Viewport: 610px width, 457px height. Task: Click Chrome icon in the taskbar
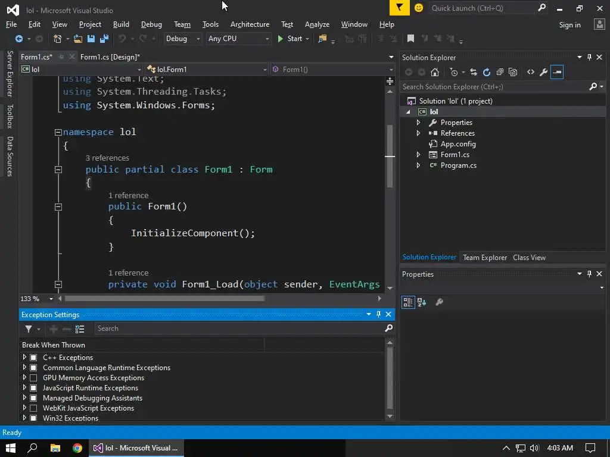[77, 448]
